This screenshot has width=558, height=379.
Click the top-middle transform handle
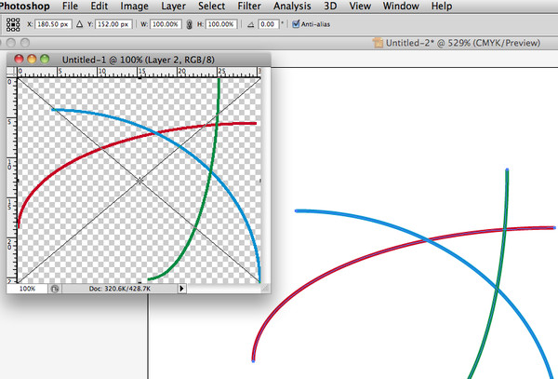coord(139,78)
